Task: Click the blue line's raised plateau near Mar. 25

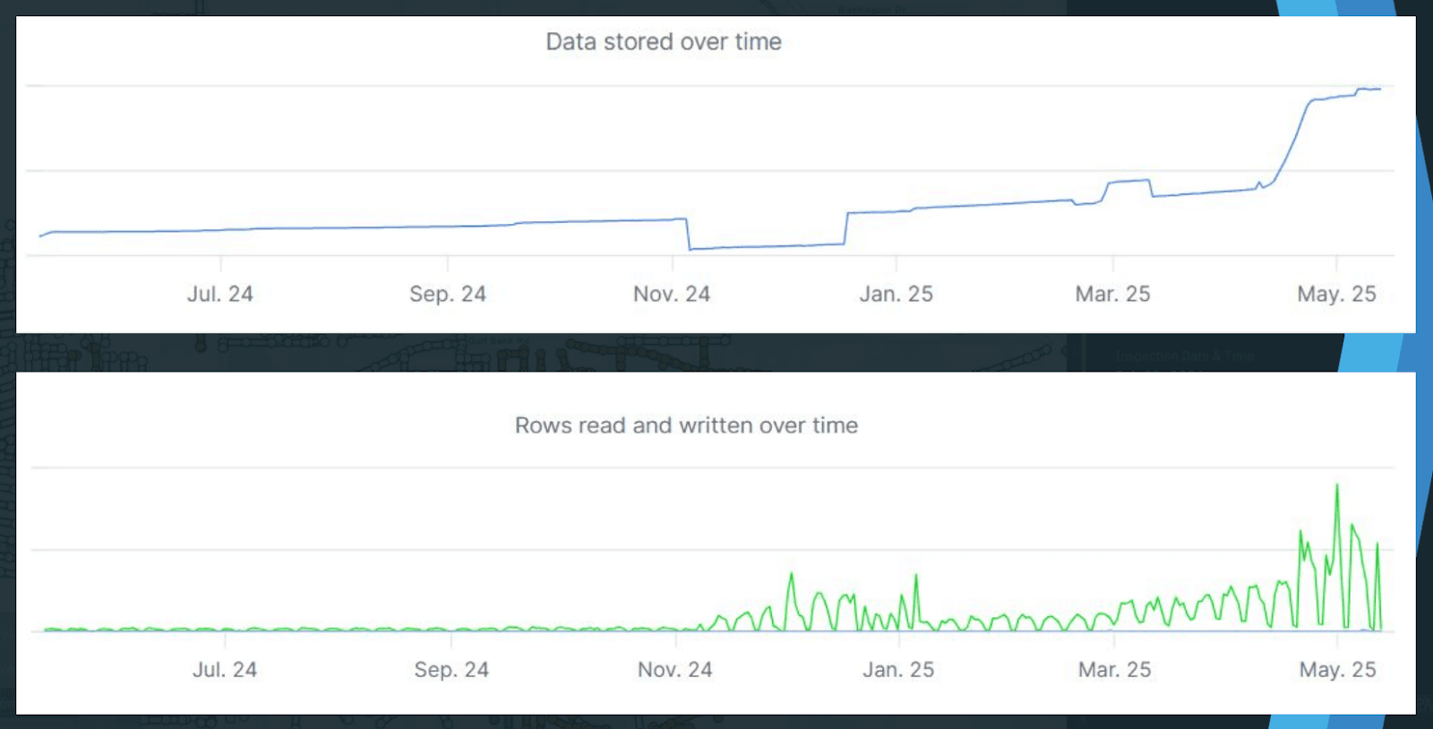Action: coord(1128,182)
